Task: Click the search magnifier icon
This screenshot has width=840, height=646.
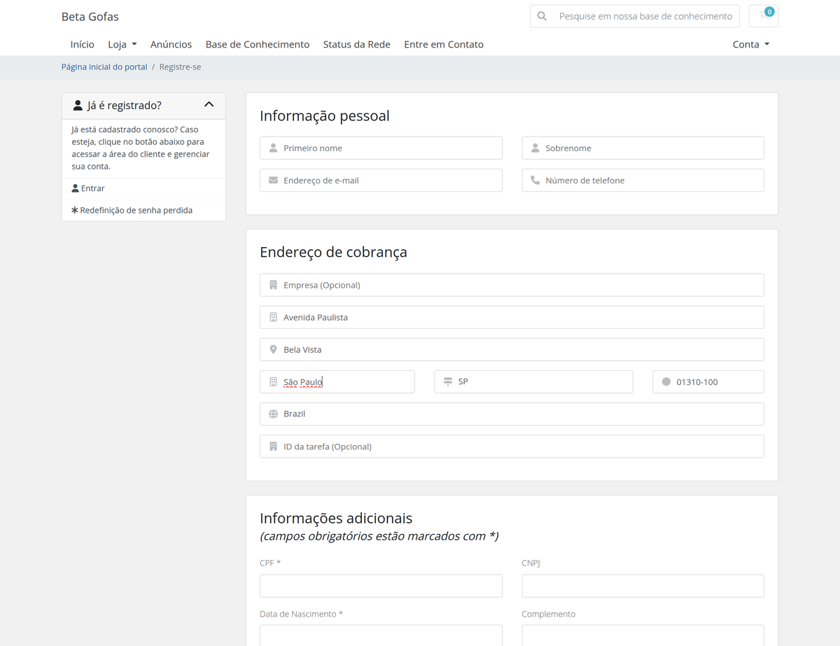Action: [x=542, y=16]
